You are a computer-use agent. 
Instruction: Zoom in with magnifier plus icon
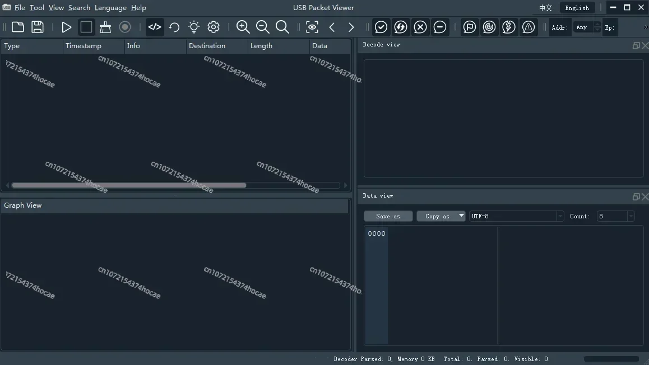pyautogui.click(x=243, y=27)
